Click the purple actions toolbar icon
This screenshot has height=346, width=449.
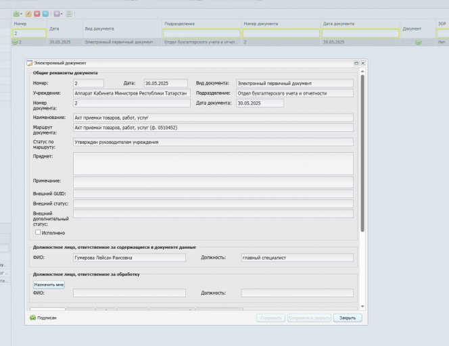click(57, 14)
